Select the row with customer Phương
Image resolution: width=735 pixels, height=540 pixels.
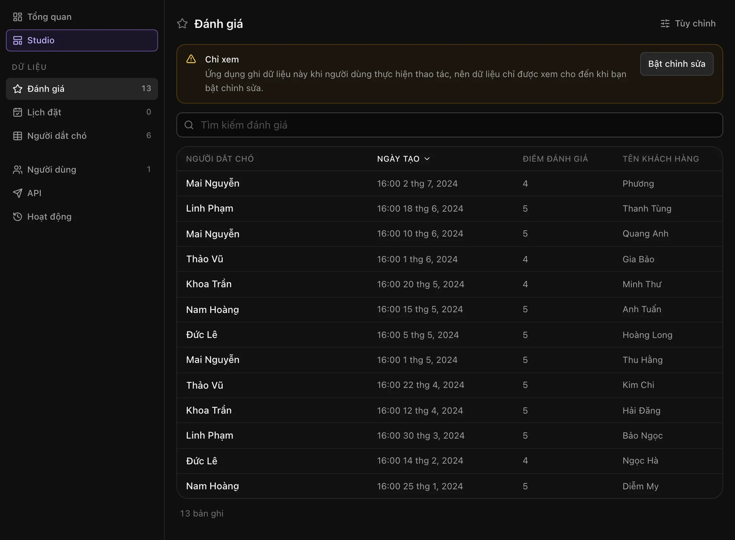point(449,183)
